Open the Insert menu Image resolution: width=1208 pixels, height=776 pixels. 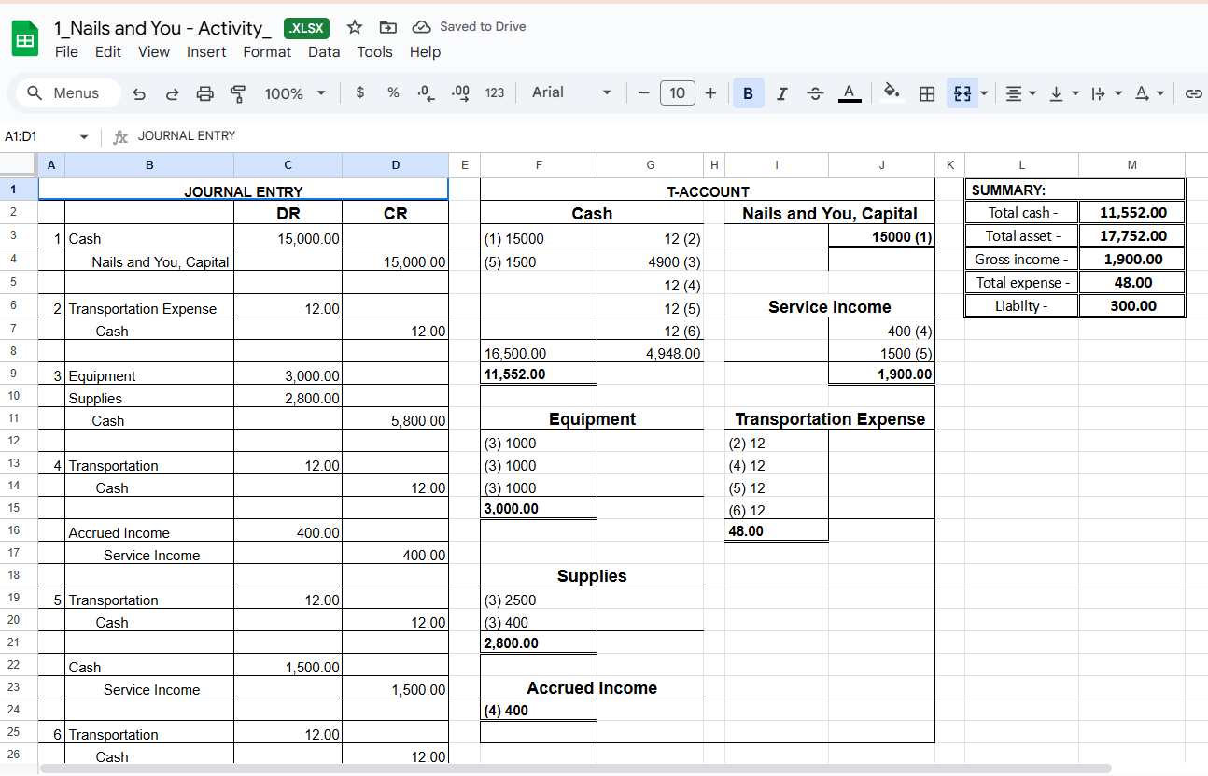point(206,52)
